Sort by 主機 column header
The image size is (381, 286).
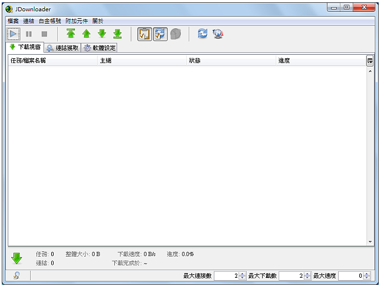click(142, 61)
